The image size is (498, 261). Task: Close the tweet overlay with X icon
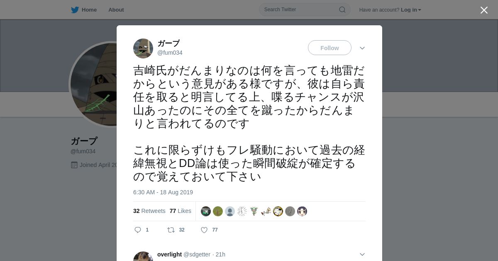click(x=484, y=10)
